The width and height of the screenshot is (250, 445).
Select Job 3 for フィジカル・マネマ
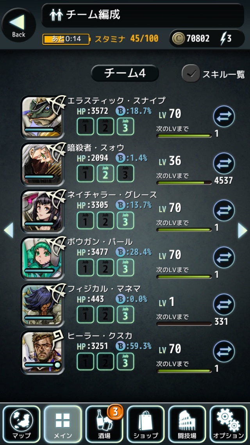[125, 315]
